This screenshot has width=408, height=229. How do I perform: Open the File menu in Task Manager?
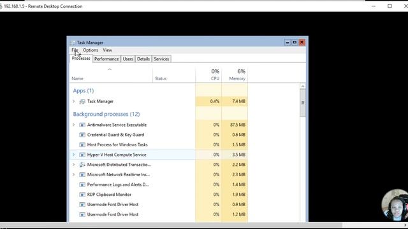coord(75,50)
